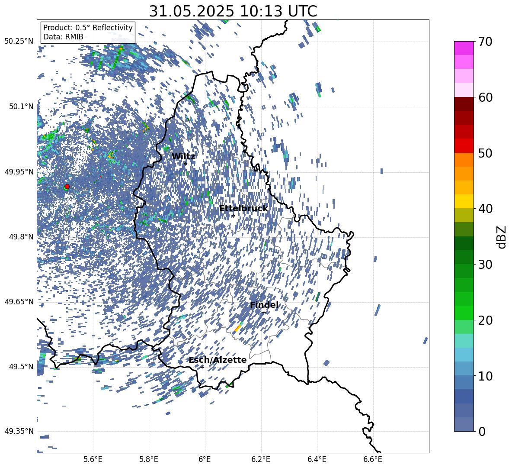
Task: Click the 49.95°N latitude label
Action: pos(19,171)
